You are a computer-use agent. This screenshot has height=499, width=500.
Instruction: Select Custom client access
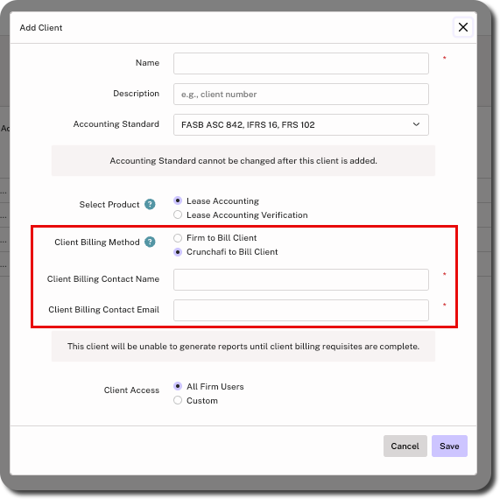[178, 400]
